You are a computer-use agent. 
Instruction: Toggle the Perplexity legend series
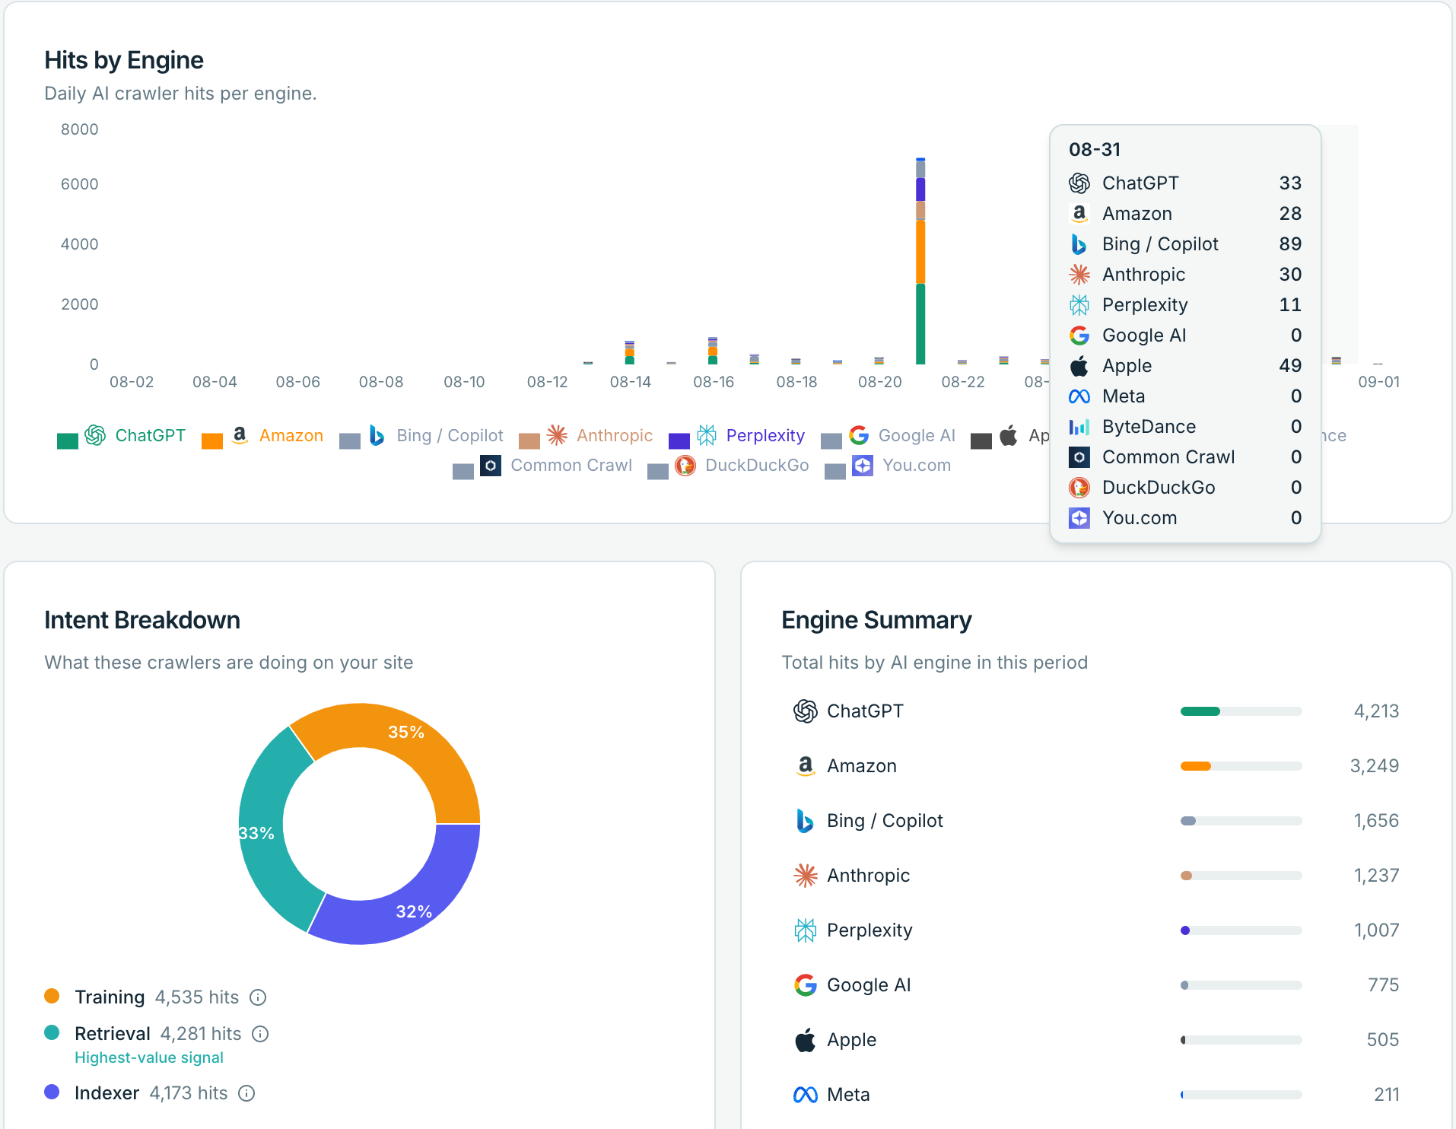coord(736,436)
